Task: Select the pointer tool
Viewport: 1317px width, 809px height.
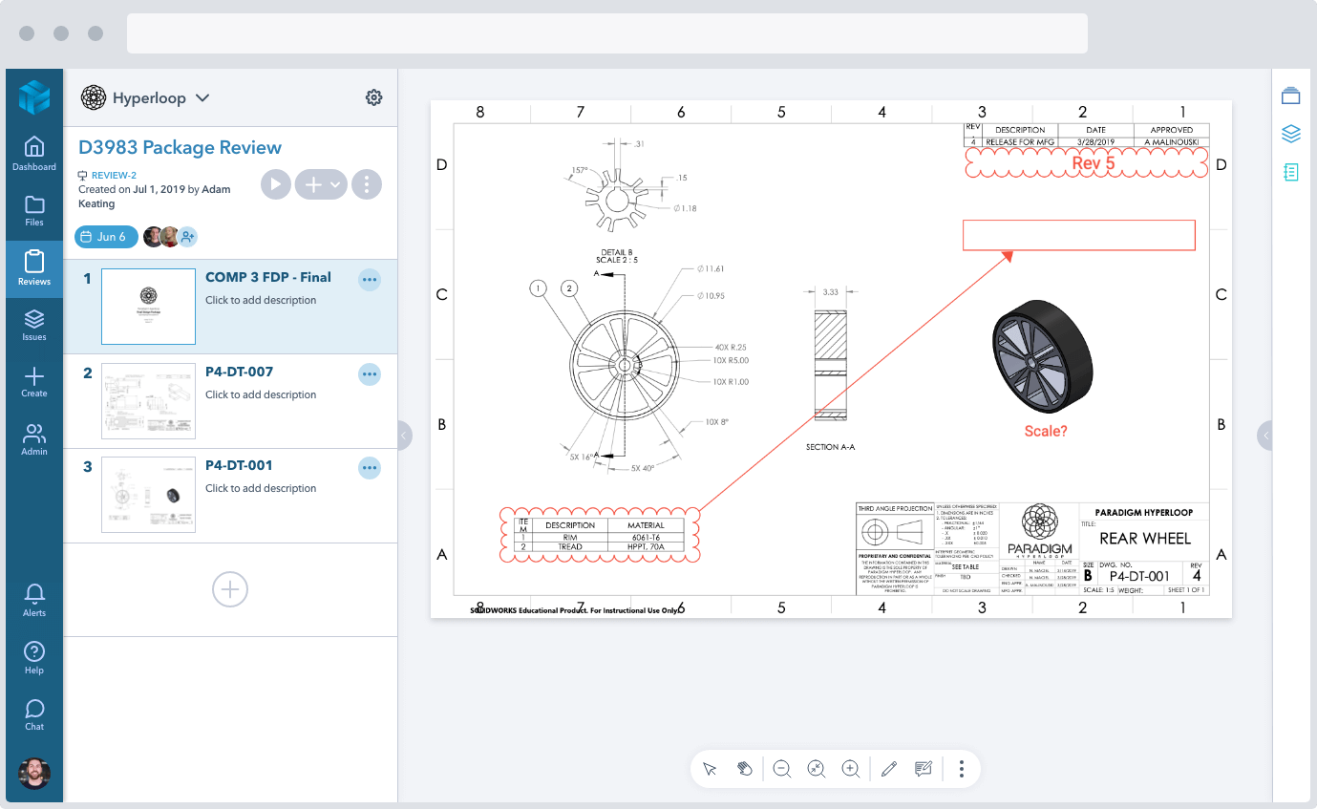Action: click(710, 769)
